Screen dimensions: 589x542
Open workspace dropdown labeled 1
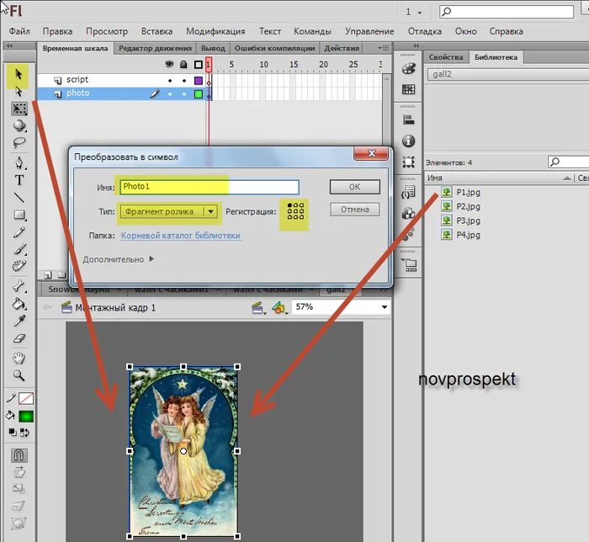coord(413,12)
